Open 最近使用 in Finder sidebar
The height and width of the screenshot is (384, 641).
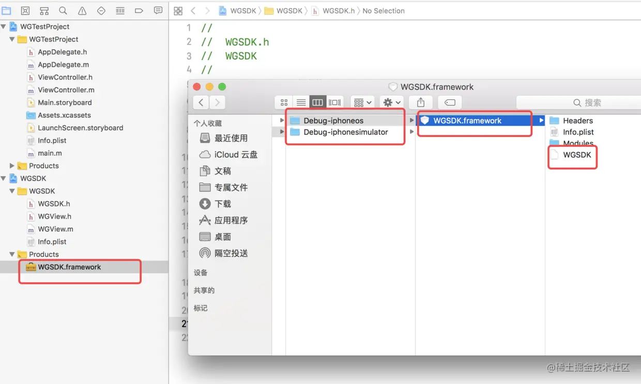pos(231,138)
